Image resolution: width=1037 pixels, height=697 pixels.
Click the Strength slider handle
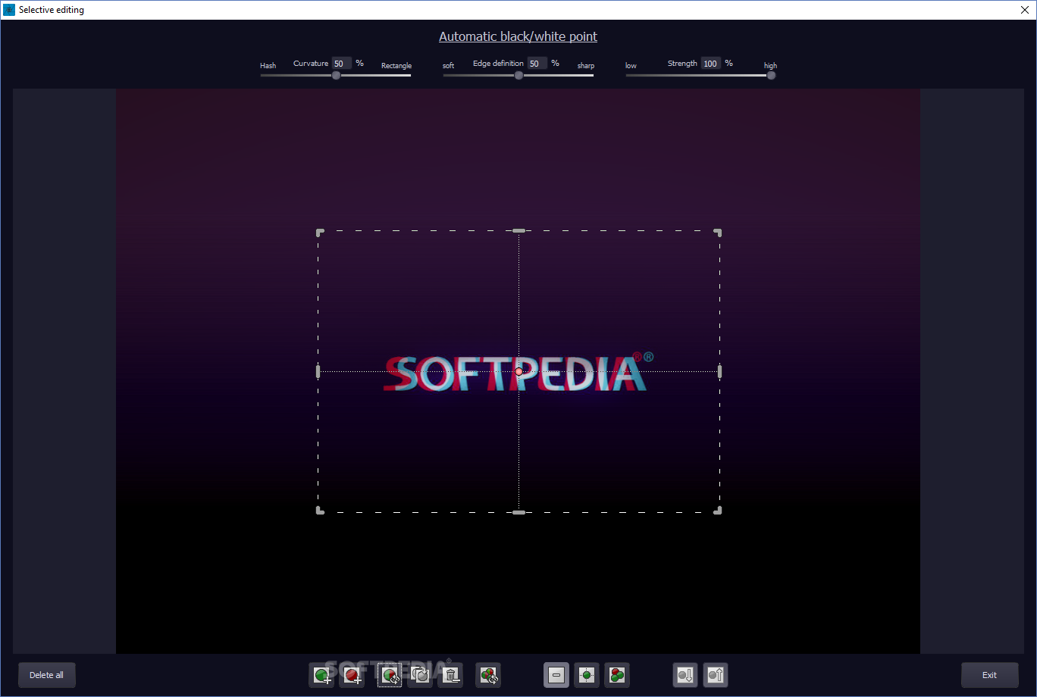(771, 75)
